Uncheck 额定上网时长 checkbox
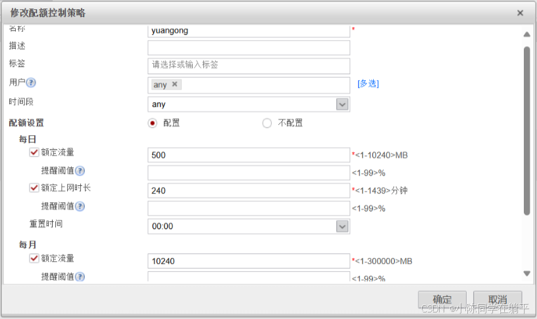The height and width of the screenshot is (319, 537). [34, 188]
